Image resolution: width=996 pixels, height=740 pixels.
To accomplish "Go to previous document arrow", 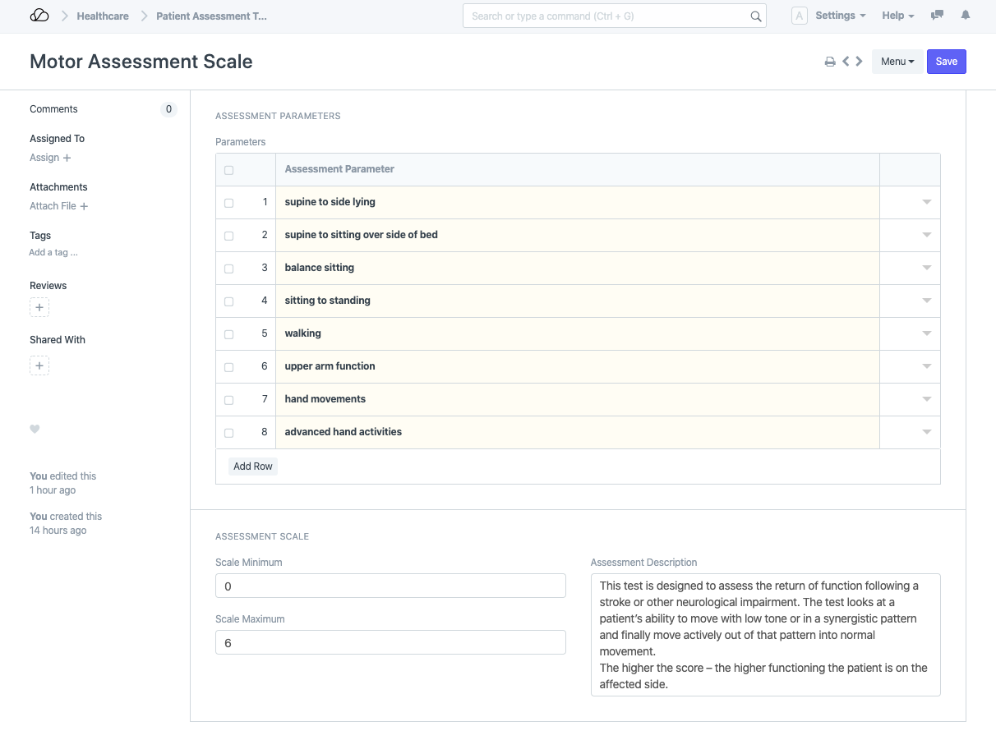I will 846,62.
